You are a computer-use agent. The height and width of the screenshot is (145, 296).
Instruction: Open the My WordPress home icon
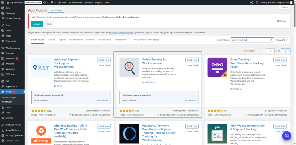(x=8, y=2)
